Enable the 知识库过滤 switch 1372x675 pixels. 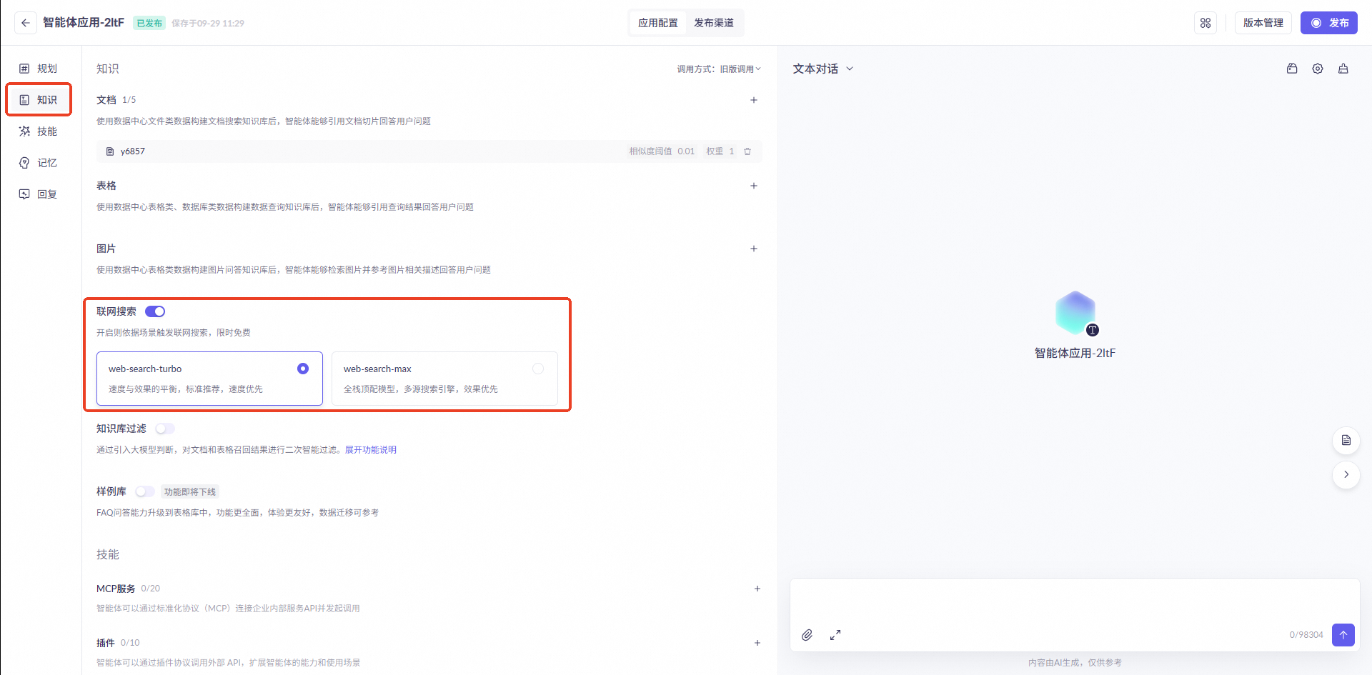[x=165, y=429]
